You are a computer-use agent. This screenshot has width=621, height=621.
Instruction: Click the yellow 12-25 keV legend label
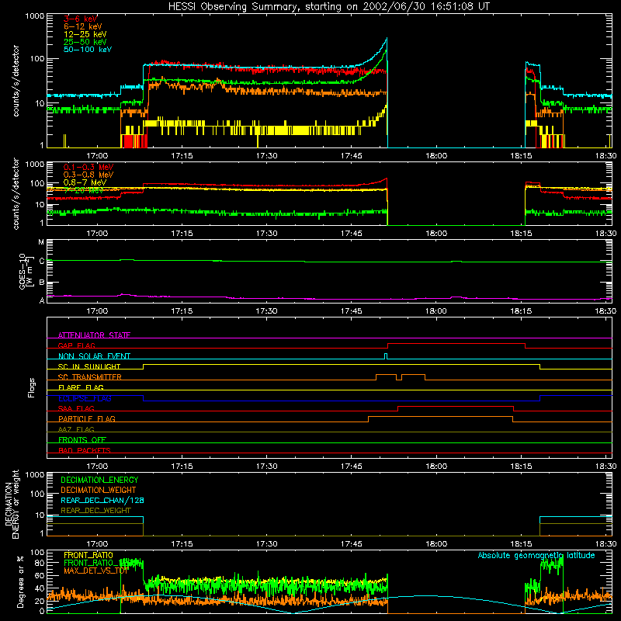85,34
